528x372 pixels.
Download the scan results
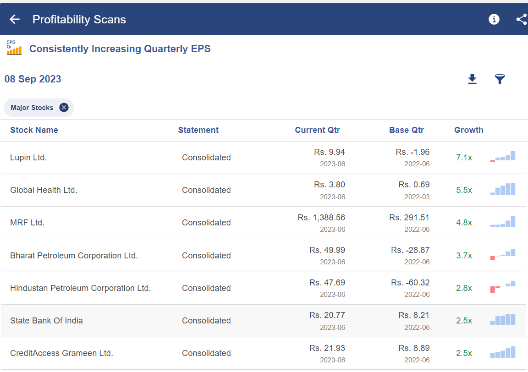click(x=472, y=79)
